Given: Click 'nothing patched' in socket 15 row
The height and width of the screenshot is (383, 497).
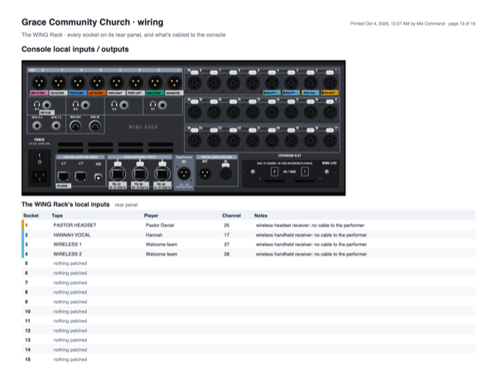Looking at the screenshot, I should pyautogui.click(x=70, y=359).
